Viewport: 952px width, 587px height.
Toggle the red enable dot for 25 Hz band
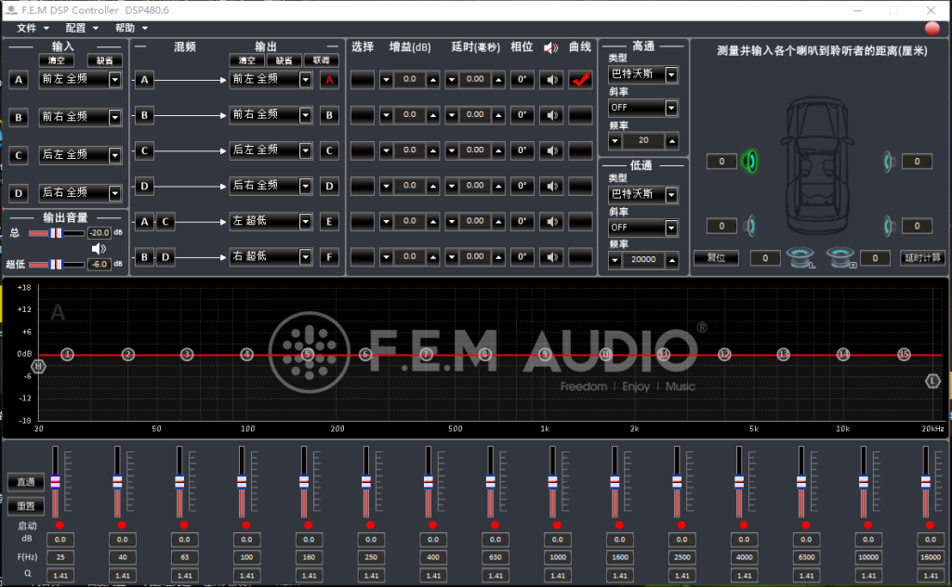[x=59, y=525]
